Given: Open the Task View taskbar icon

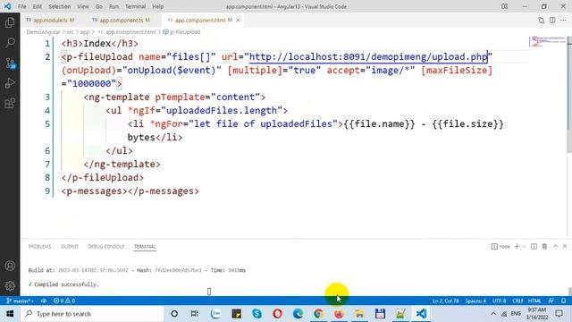Looking at the screenshot, I should pos(195,314).
